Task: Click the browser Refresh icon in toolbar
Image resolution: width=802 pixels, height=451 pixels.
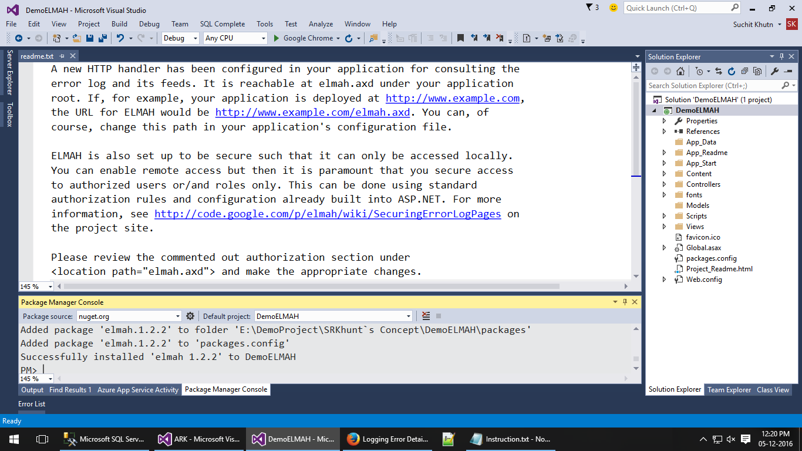Action: click(x=348, y=38)
